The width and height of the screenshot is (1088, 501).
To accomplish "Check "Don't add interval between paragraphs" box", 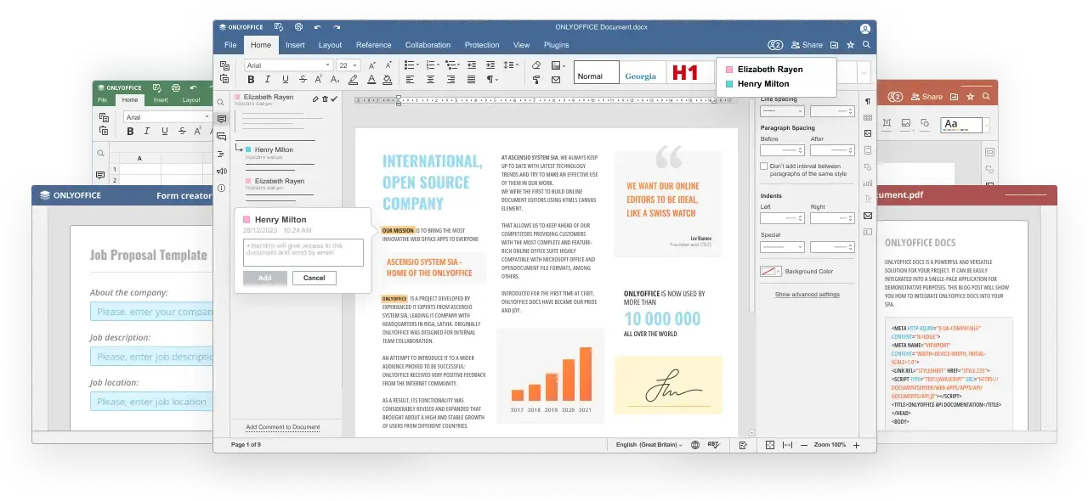I will pyautogui.click(x=763, y=166).
